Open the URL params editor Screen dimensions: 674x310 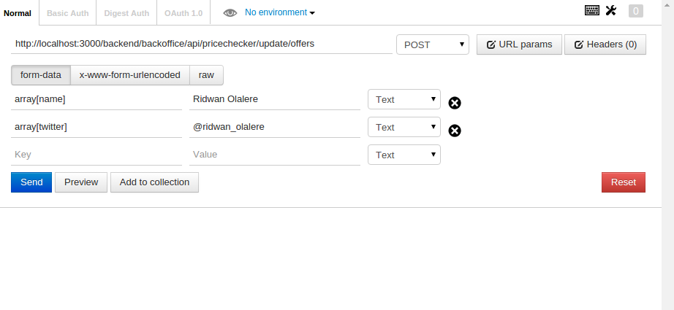519,44
